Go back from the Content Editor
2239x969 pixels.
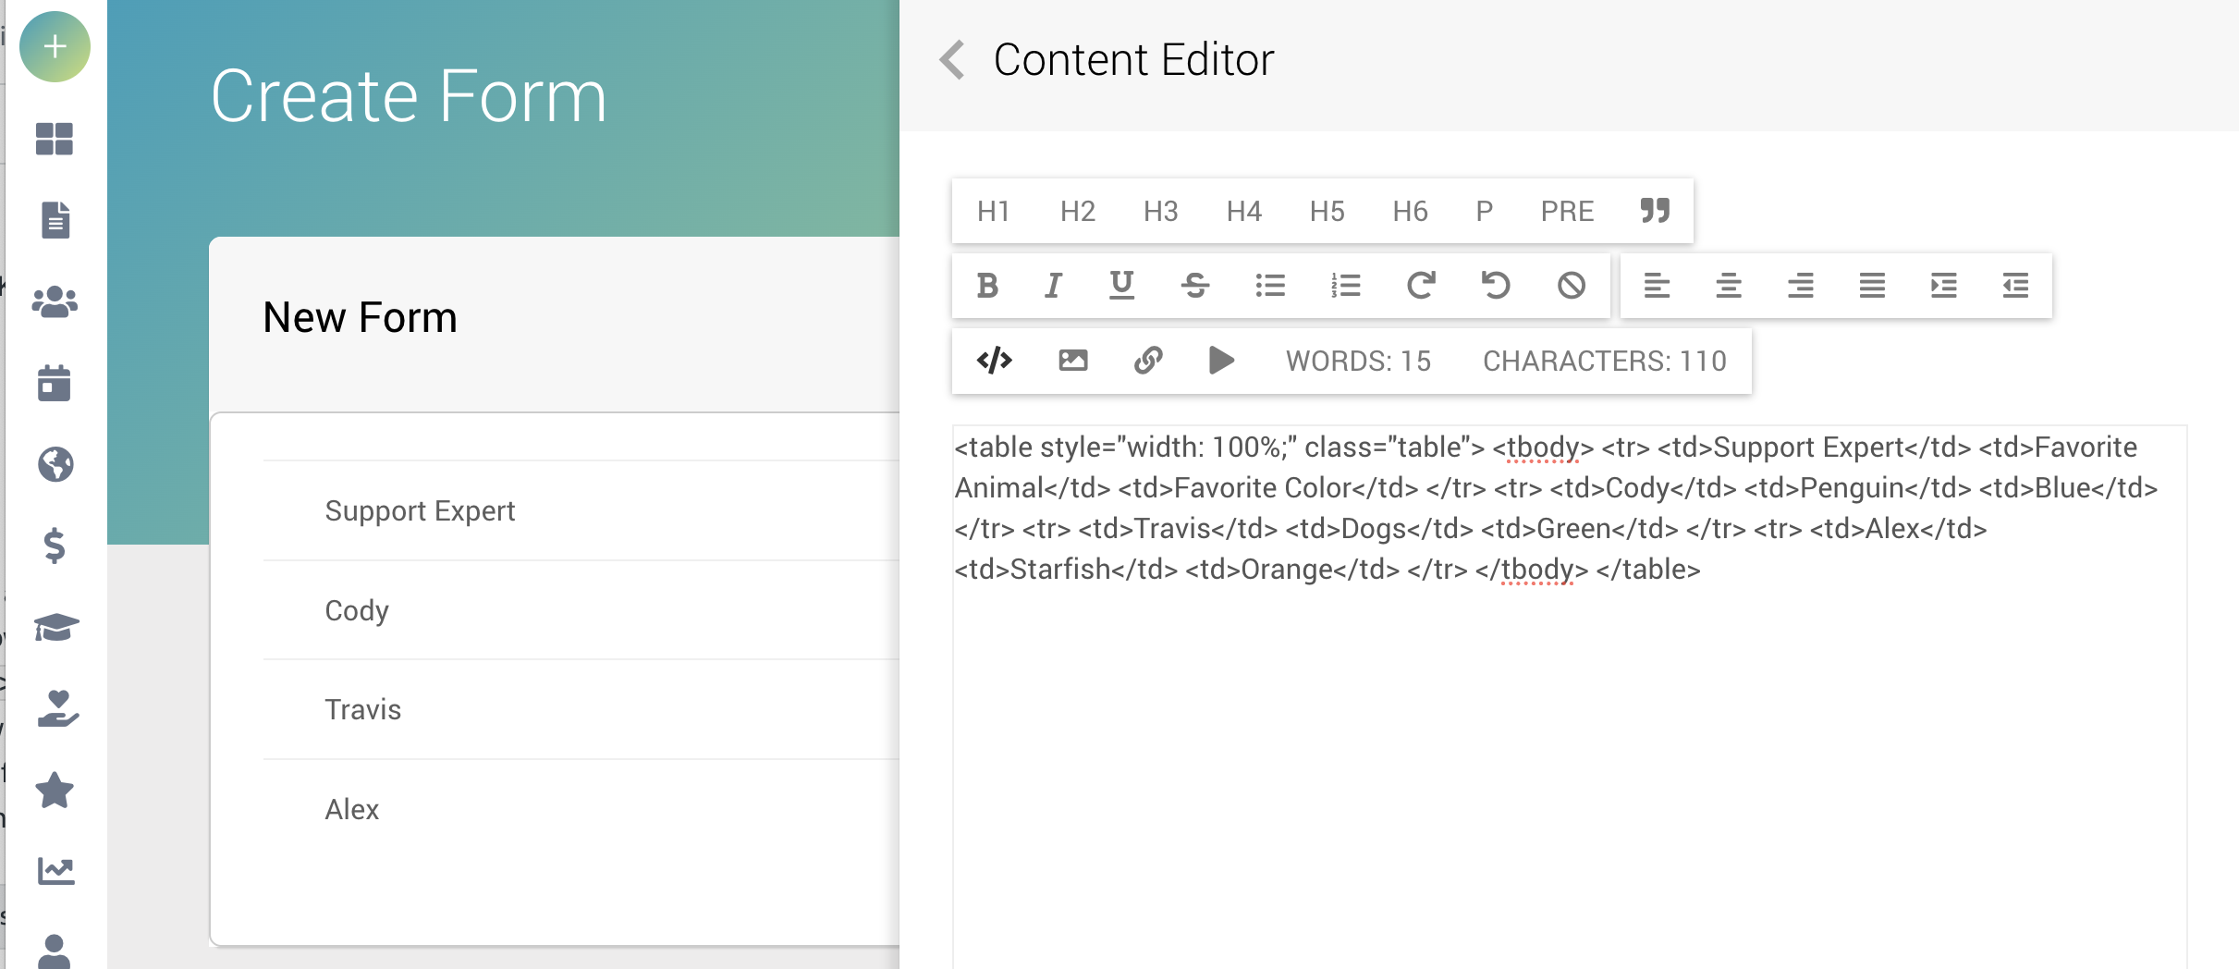952,60
